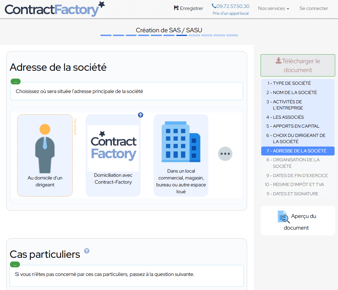This screenshot has height=290, width=338.
Task: Open the Nos services dropdown
Action: (x=273, y=8)
